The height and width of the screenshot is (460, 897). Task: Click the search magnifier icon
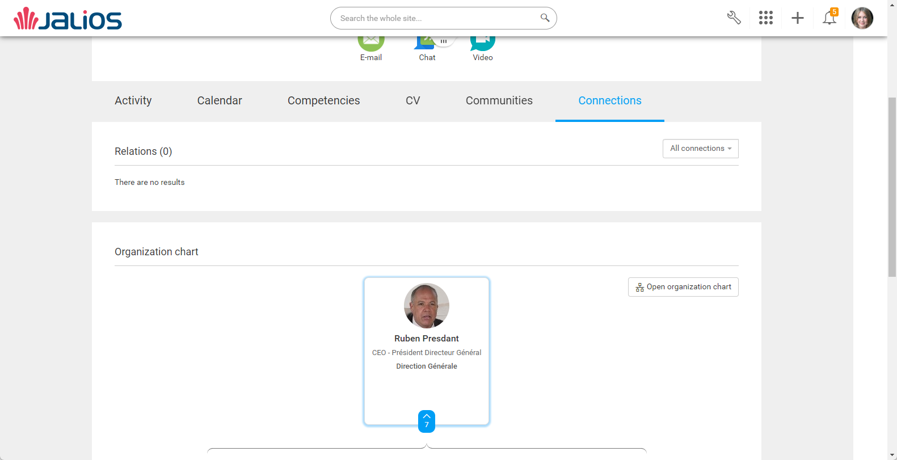click(545, 18)
